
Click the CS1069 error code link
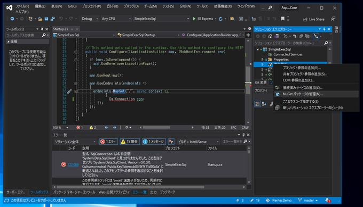coord(73,164)
